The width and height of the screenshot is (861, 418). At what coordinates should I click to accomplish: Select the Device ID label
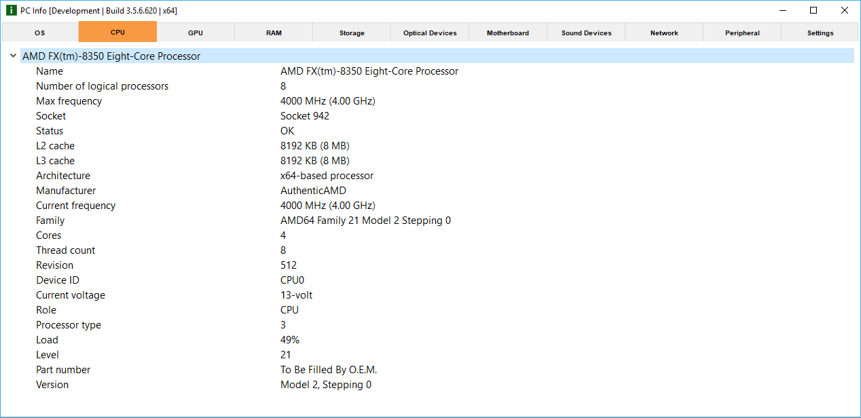(58, 280)
